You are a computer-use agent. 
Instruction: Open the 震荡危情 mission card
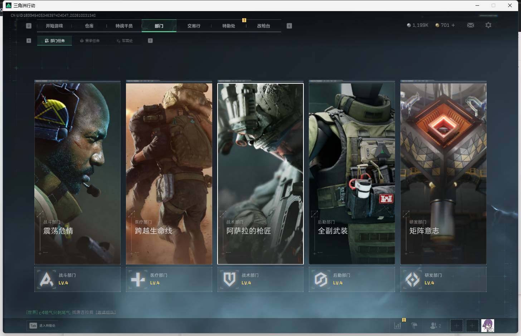(77, 174)
